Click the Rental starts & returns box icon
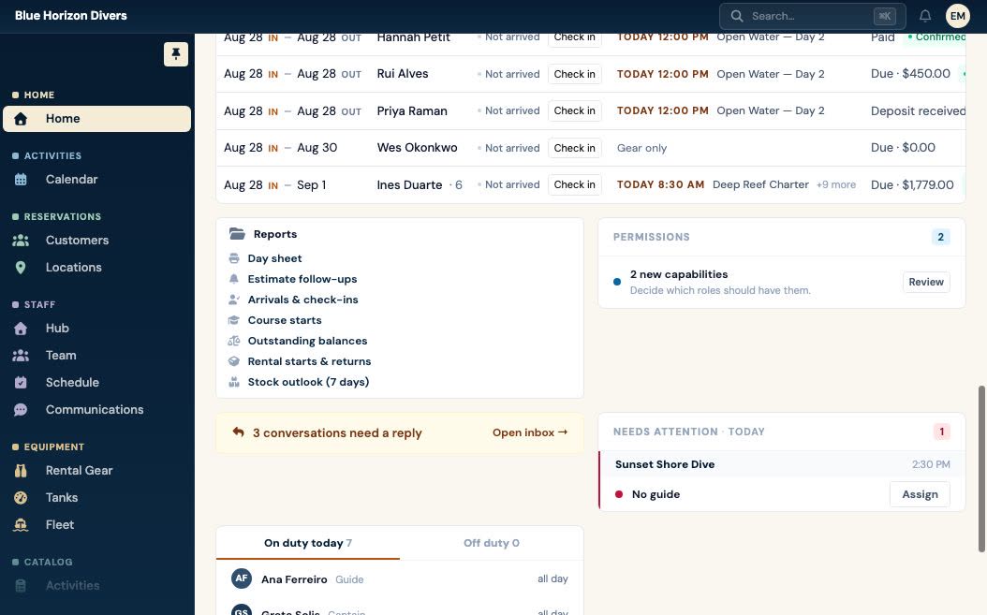 234,361
